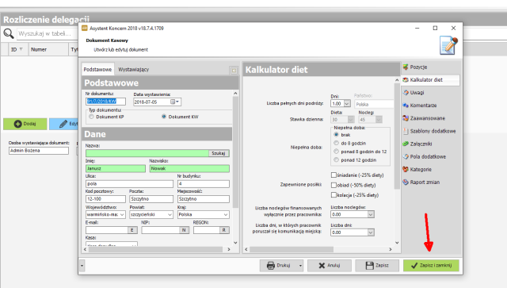Click the Anuluj button

(330, 266)
